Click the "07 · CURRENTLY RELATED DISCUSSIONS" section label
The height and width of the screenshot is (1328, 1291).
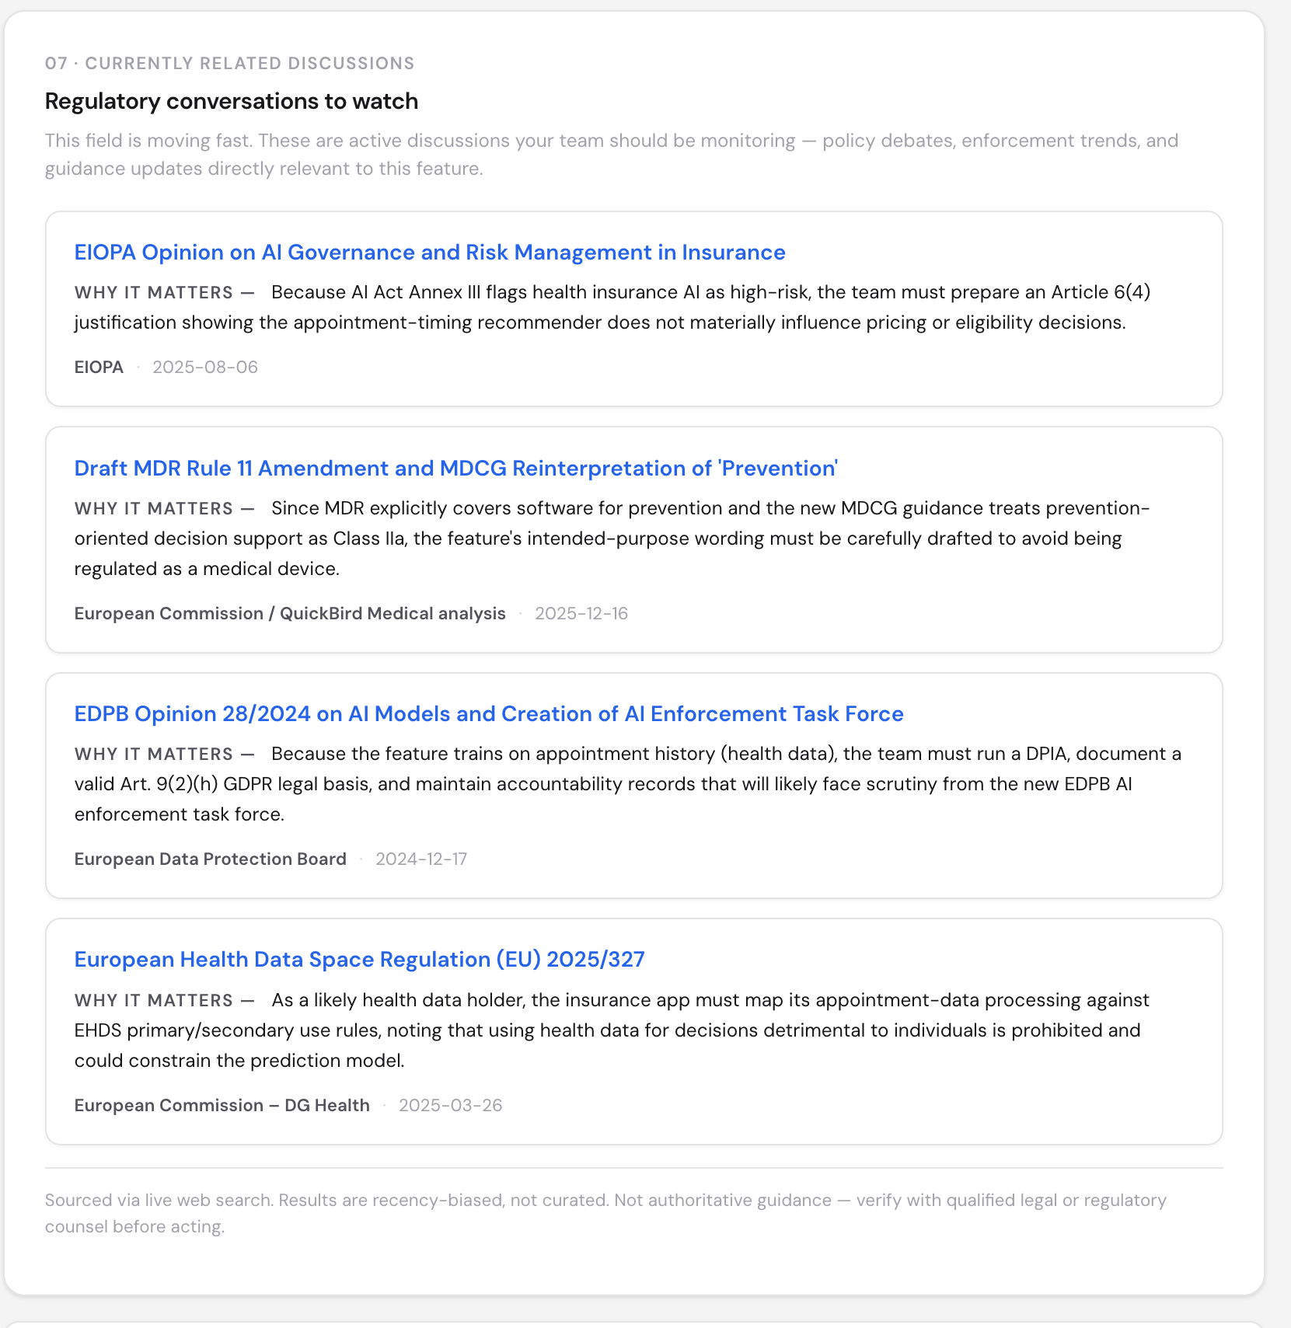[x=230, y=64]
